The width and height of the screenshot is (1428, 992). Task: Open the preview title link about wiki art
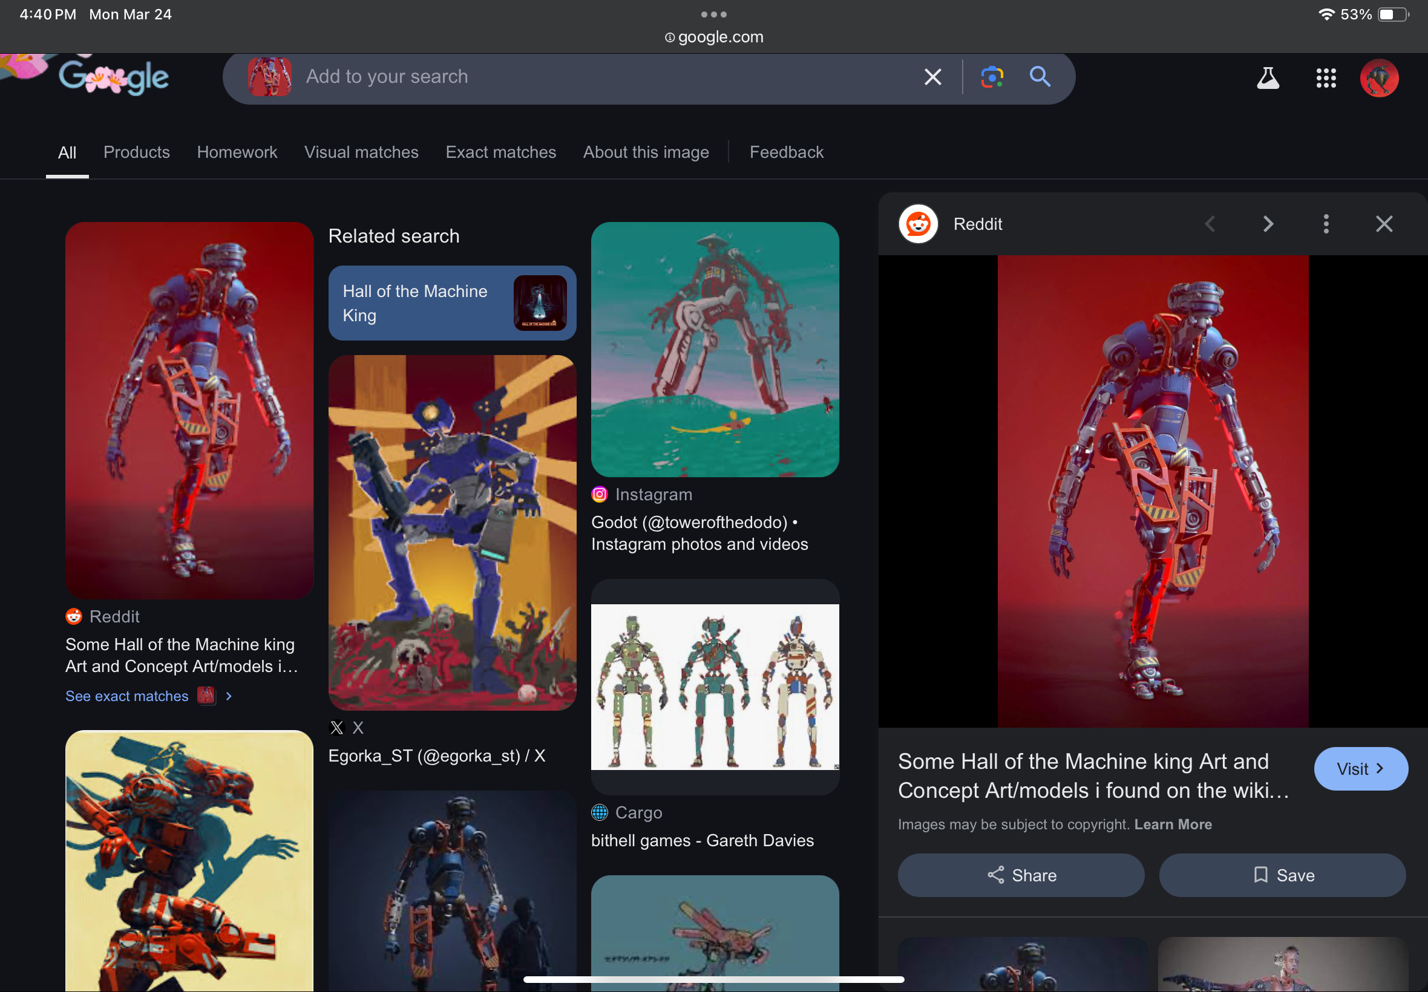pos(1094,775)
